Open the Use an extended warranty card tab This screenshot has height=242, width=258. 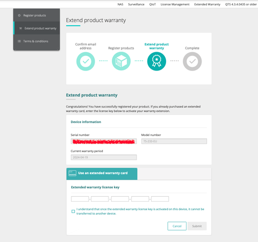click(102, 174)
